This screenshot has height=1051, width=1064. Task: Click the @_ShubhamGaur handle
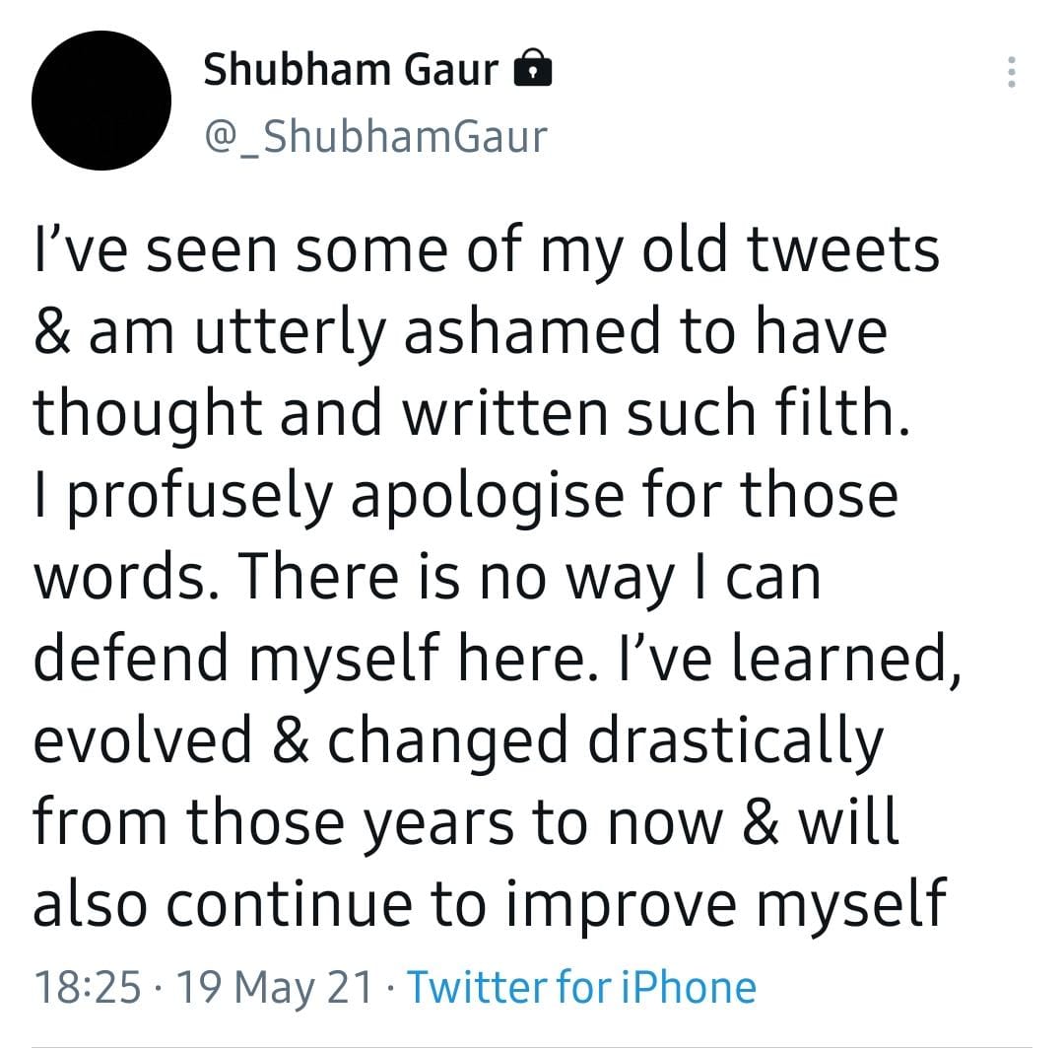click(374, 136)
